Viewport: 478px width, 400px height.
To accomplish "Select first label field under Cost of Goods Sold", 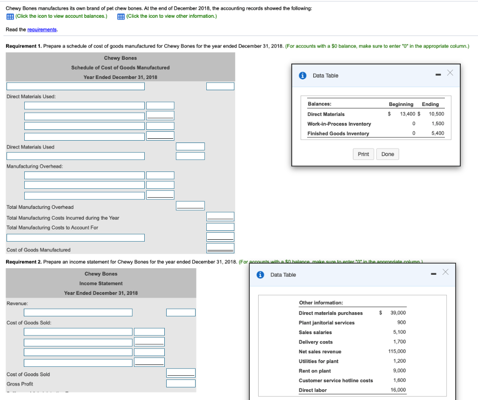I will [78, 332].
